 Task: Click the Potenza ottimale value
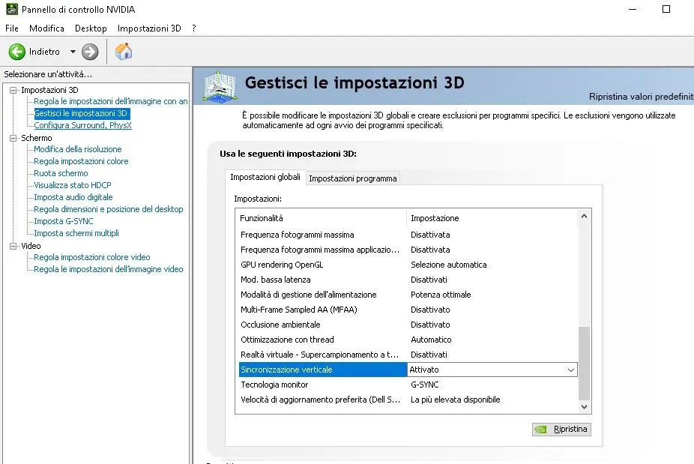(x=441, y=295)
